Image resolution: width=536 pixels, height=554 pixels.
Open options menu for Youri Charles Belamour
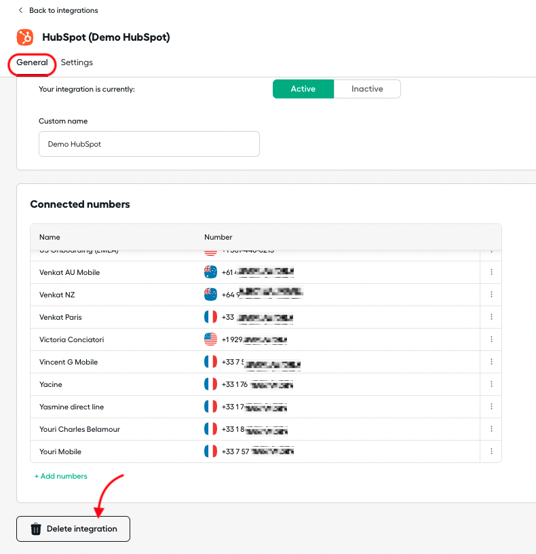491,429
